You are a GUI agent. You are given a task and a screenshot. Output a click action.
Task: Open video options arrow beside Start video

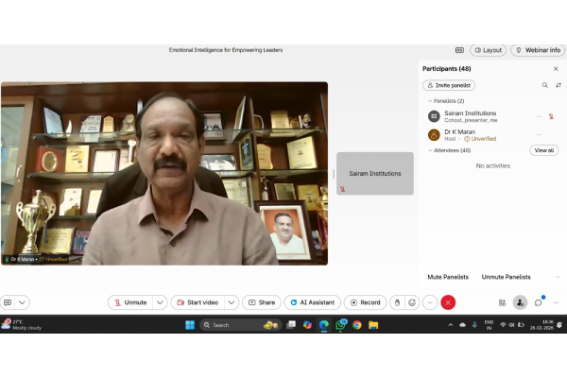click(x=232, y=302)
